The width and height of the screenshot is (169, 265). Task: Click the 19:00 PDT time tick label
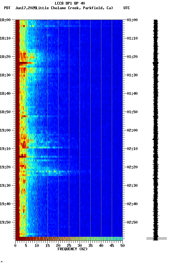tap(5, 130)
